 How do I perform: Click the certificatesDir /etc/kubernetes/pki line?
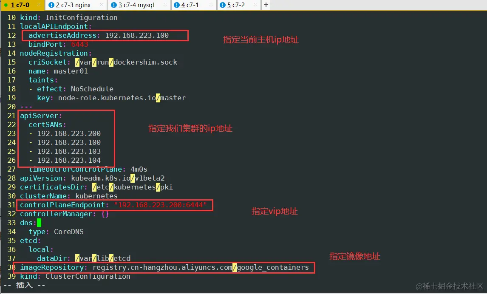click(96, 187)
